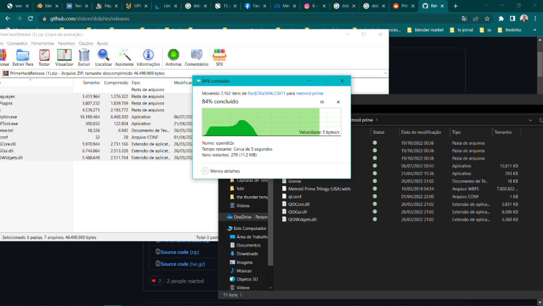This screenshot has height=306, width=543.
Task: Sort WinRAR list by Tipo column
Action: point(136,83)
